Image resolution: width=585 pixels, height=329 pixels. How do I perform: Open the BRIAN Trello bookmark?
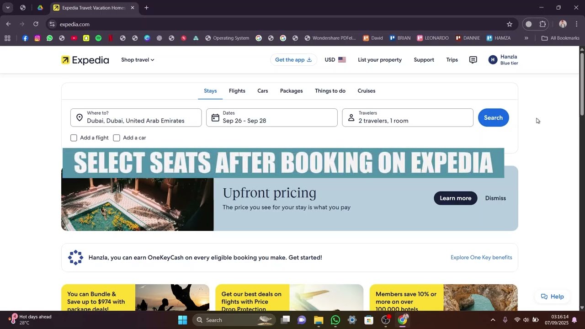[400, 38]
